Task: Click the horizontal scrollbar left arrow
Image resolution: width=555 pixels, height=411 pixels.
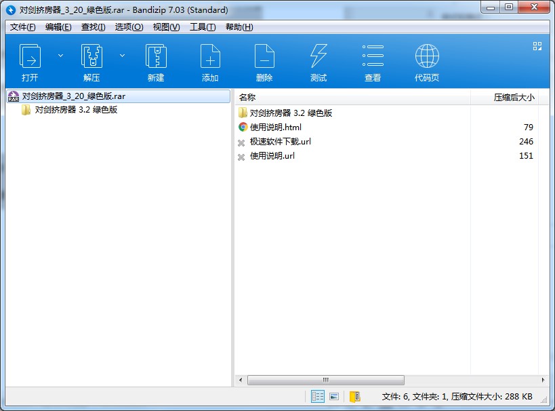Action: (x=241, y=380)
